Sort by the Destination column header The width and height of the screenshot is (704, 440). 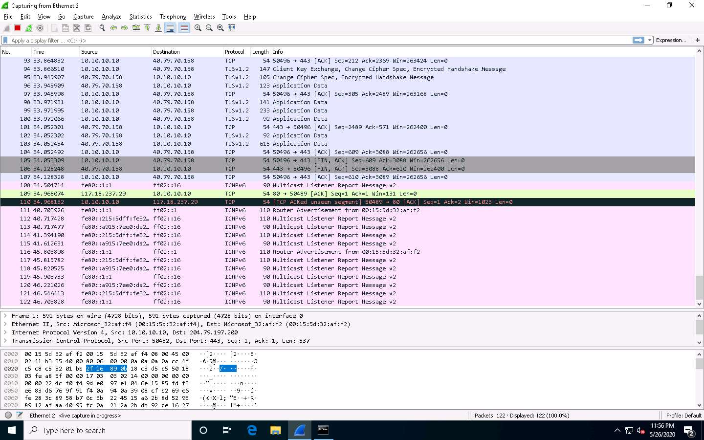187,52
